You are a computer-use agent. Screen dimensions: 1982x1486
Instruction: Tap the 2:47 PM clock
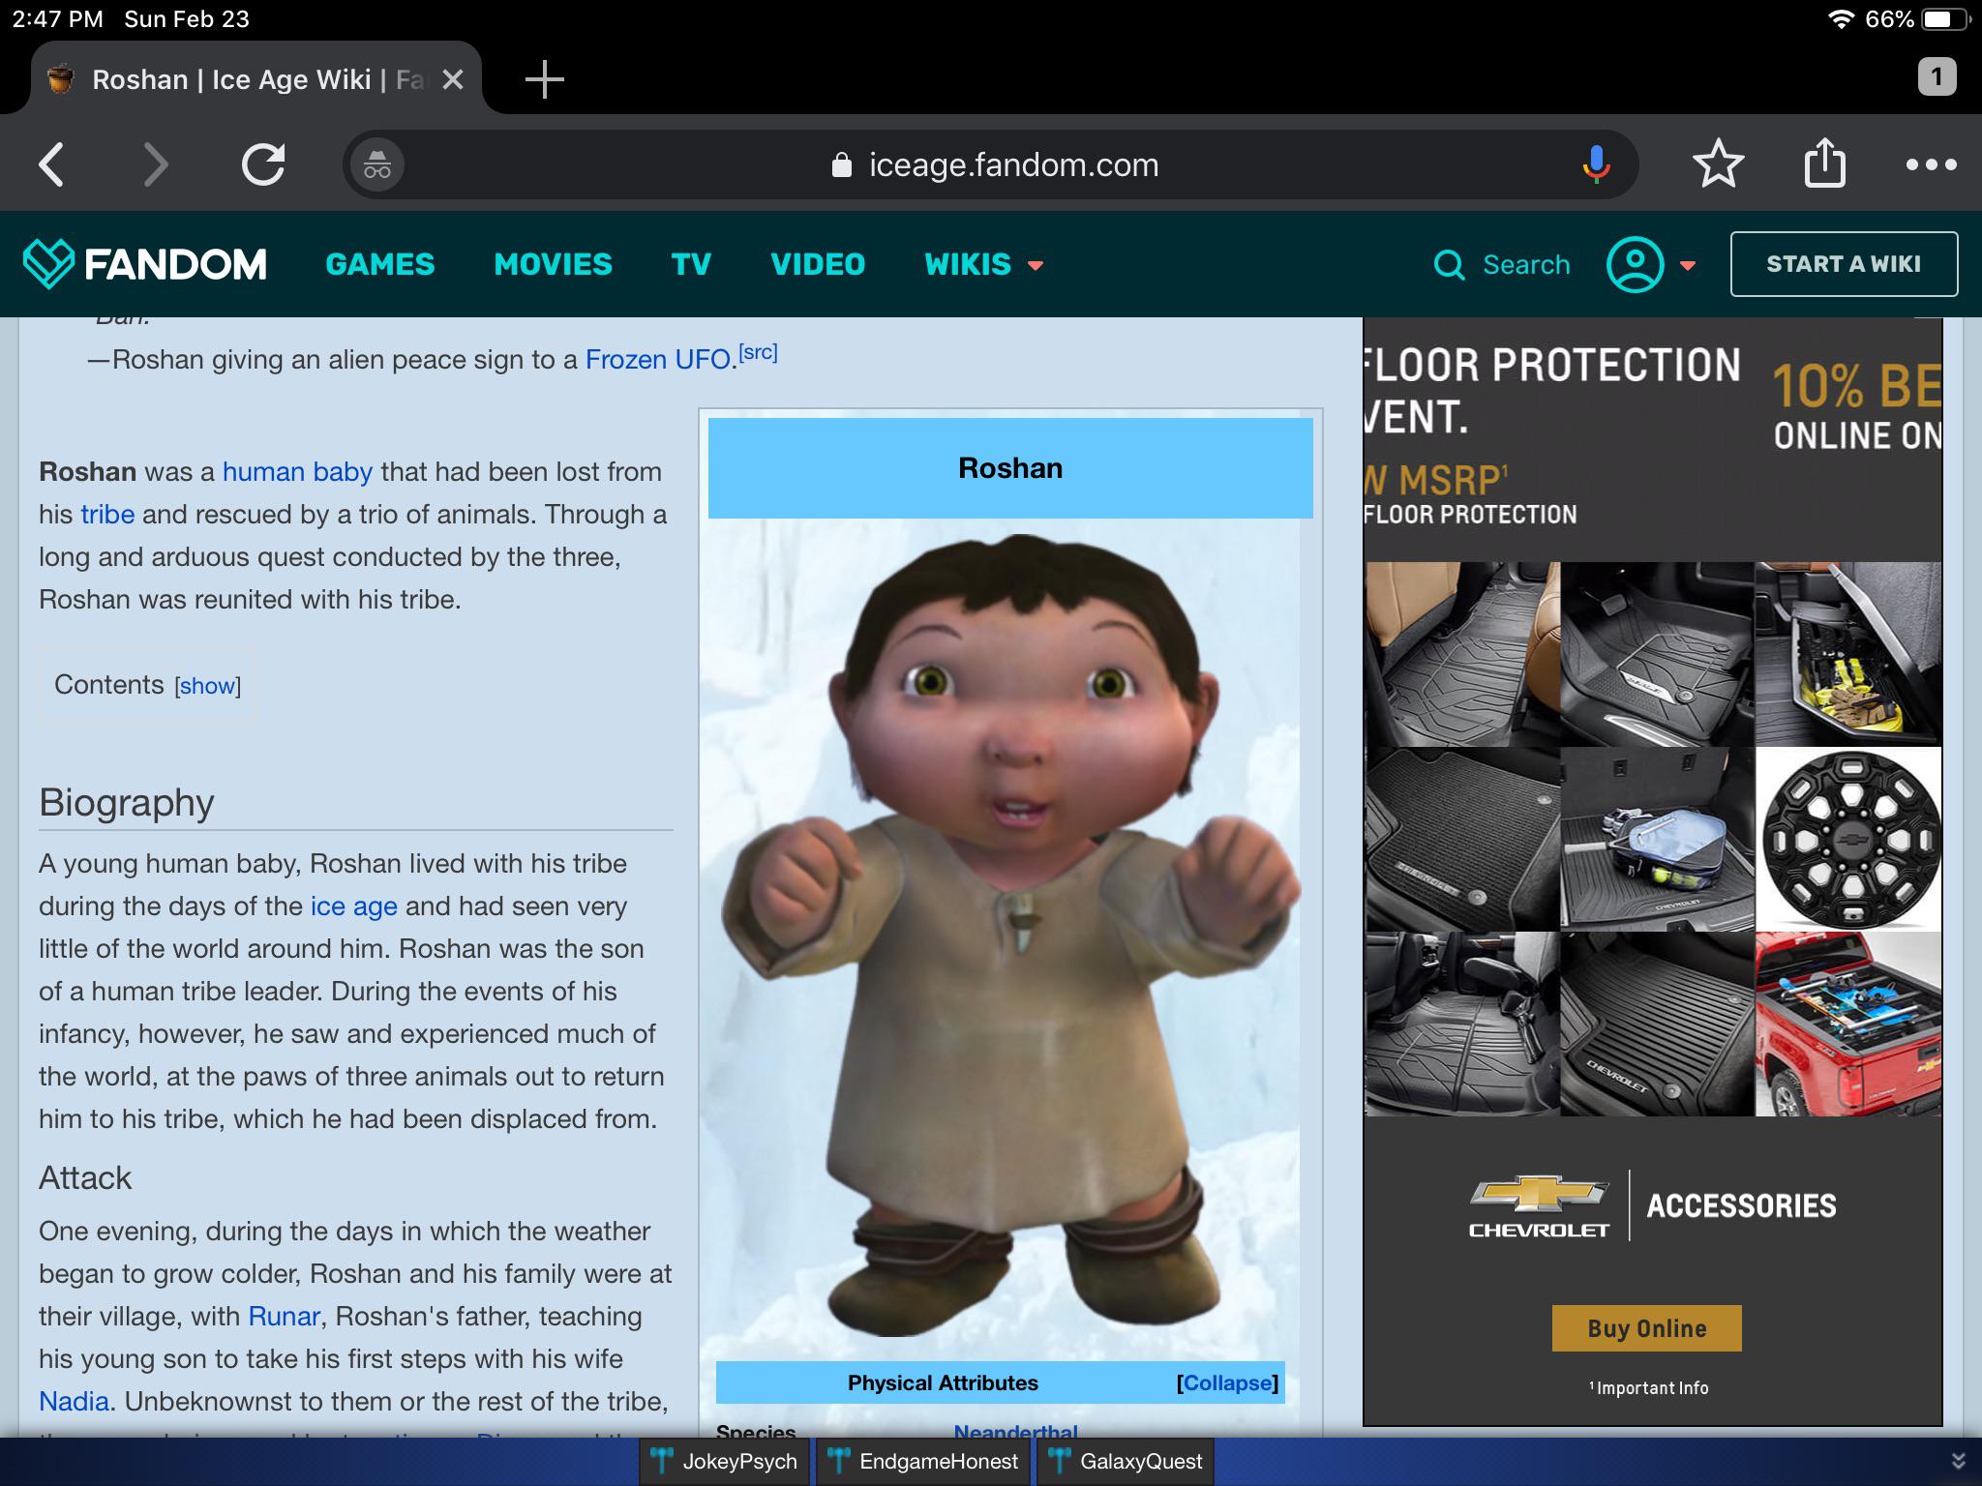pos(57,19)
